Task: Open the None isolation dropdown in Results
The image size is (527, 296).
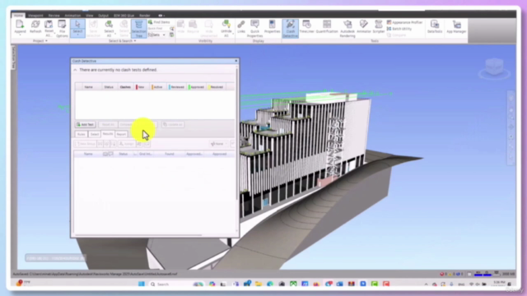Action: point(219,144)
